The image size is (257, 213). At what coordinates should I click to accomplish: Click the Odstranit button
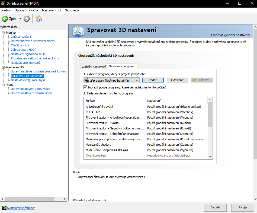coord(177,80)
